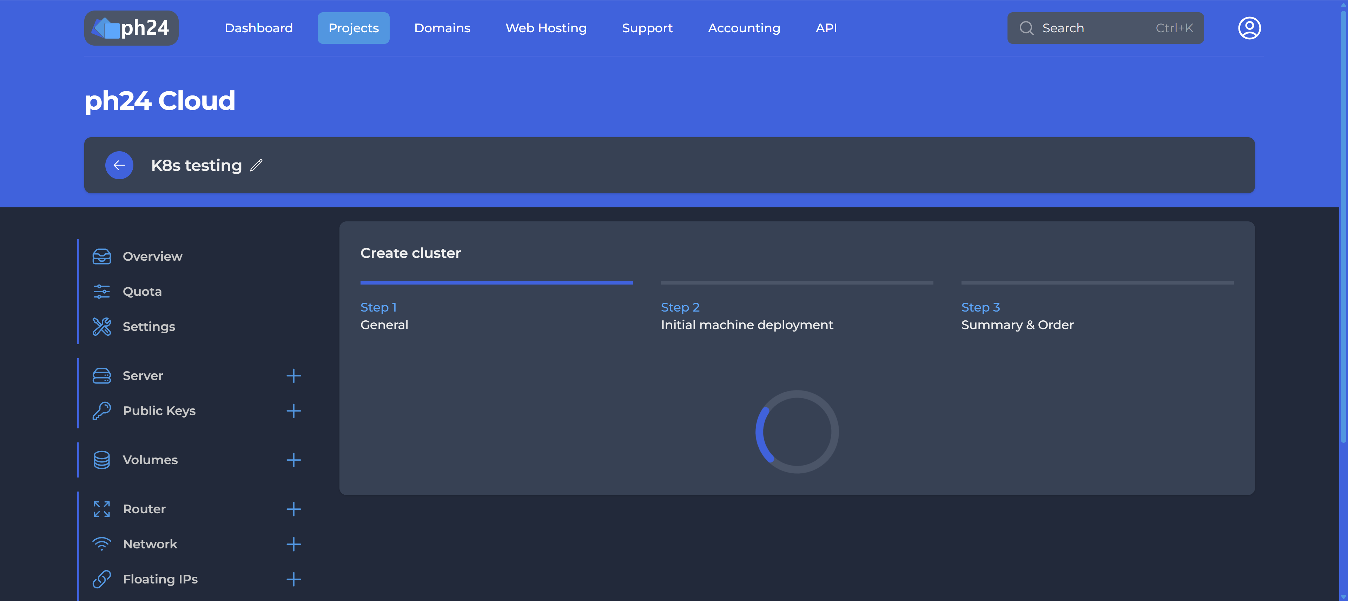Open the Dashboard menu

[258, 28]
